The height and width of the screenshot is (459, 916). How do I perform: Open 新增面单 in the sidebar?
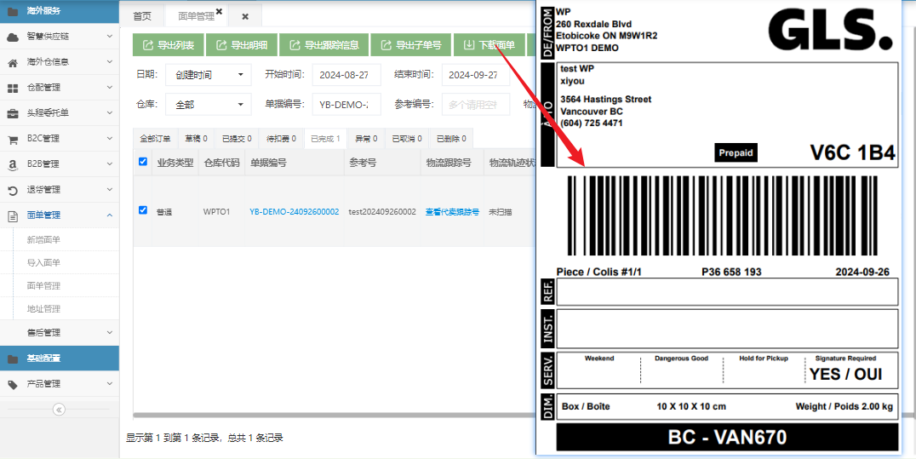coord(43,240)
